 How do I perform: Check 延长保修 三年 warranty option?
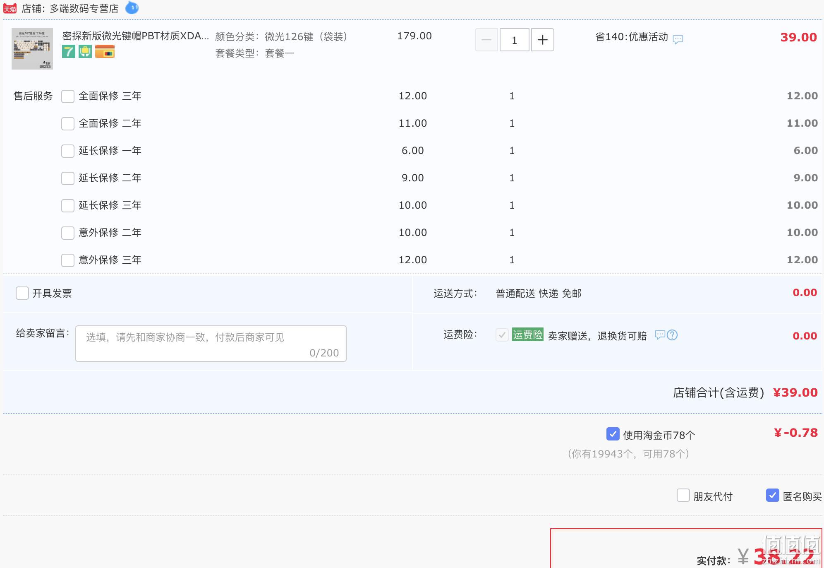[x=68, y=206]
